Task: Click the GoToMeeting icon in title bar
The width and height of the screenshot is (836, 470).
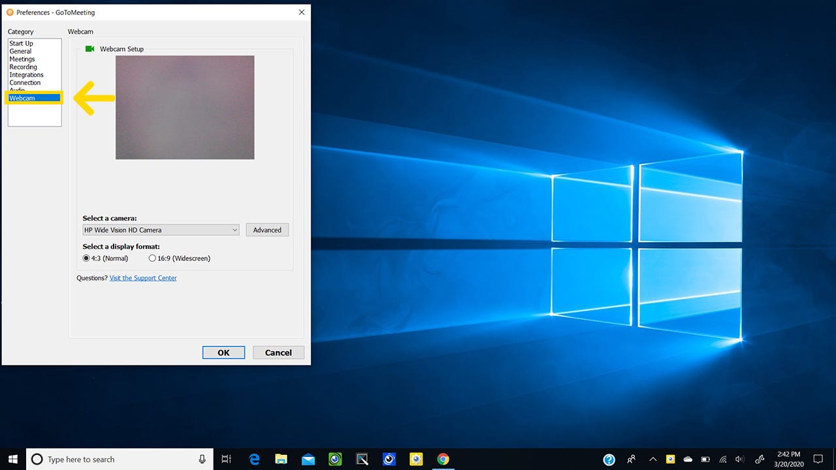Action: tap(10, 12)
